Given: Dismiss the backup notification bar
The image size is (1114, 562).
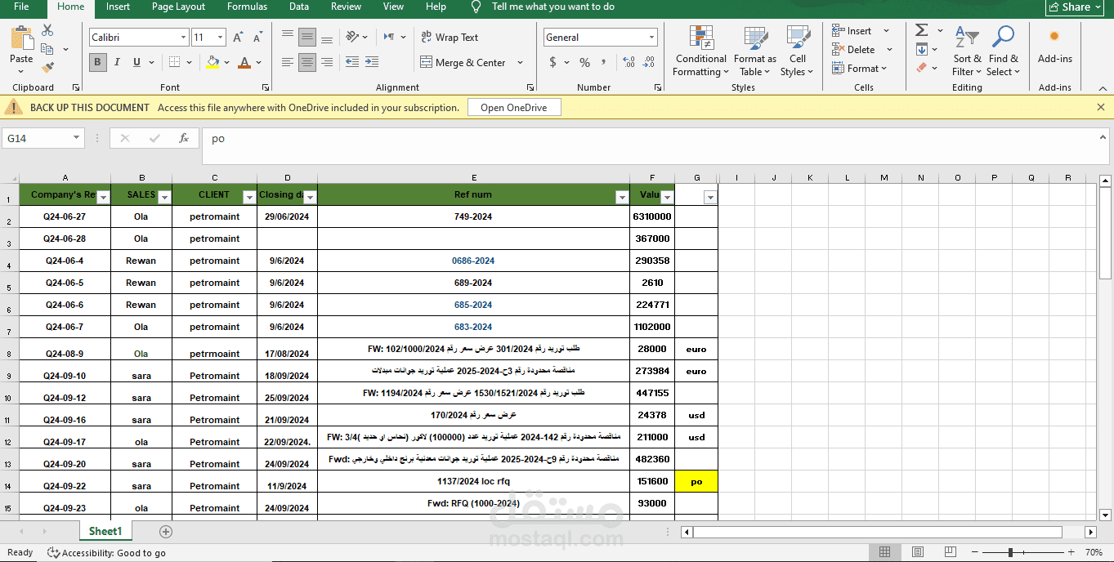Looking at the screenshot, I should coord(1100,107).
